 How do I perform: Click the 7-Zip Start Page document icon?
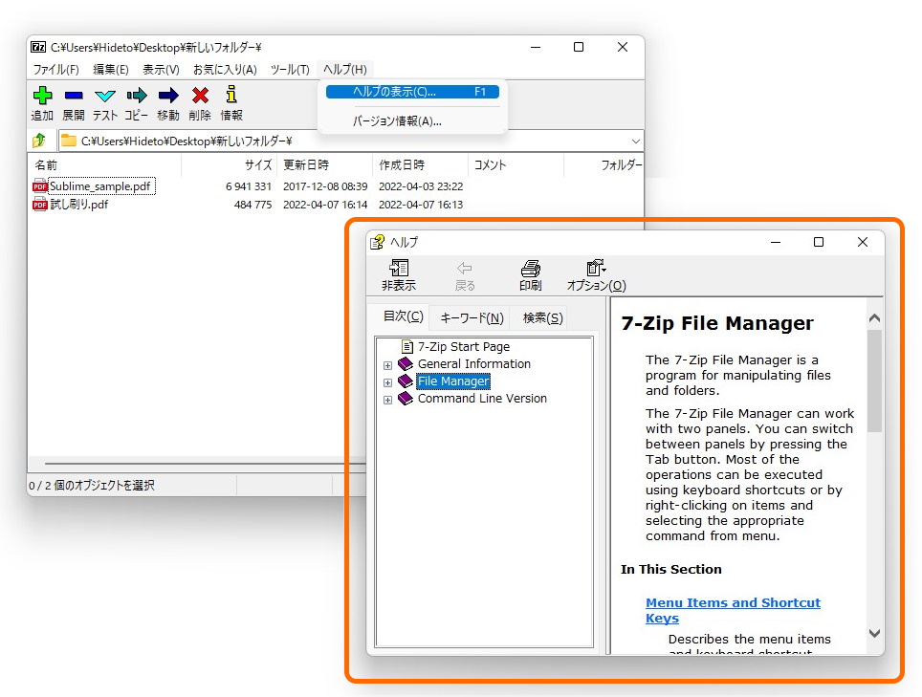(406, 347)
